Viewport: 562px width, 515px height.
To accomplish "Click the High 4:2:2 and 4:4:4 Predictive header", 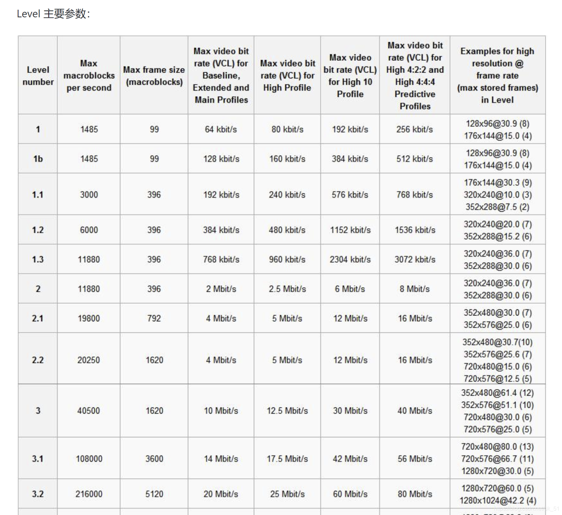I will pos(415,75).
